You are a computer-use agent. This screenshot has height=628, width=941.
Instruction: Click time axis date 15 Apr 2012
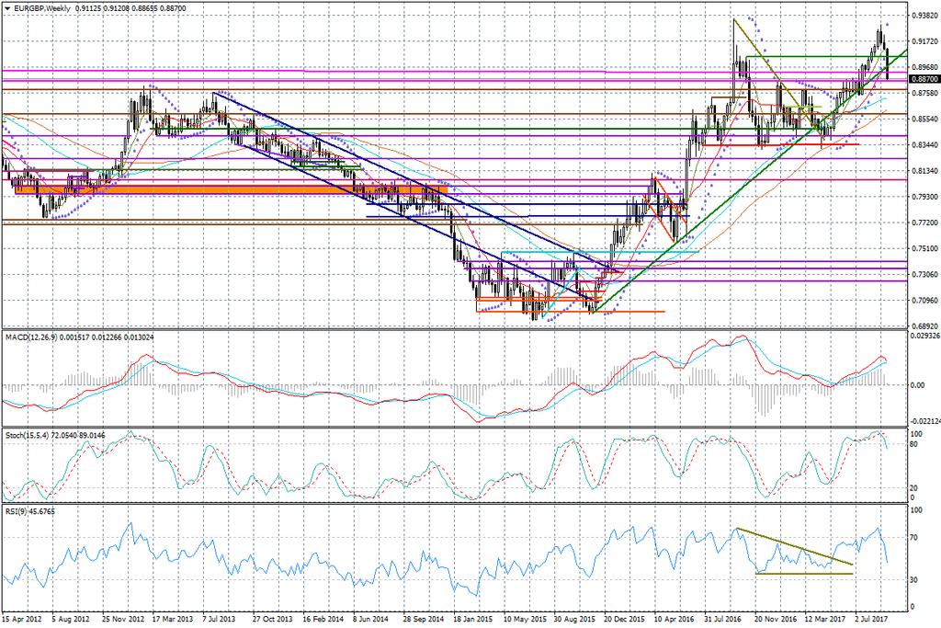[22, 617]
